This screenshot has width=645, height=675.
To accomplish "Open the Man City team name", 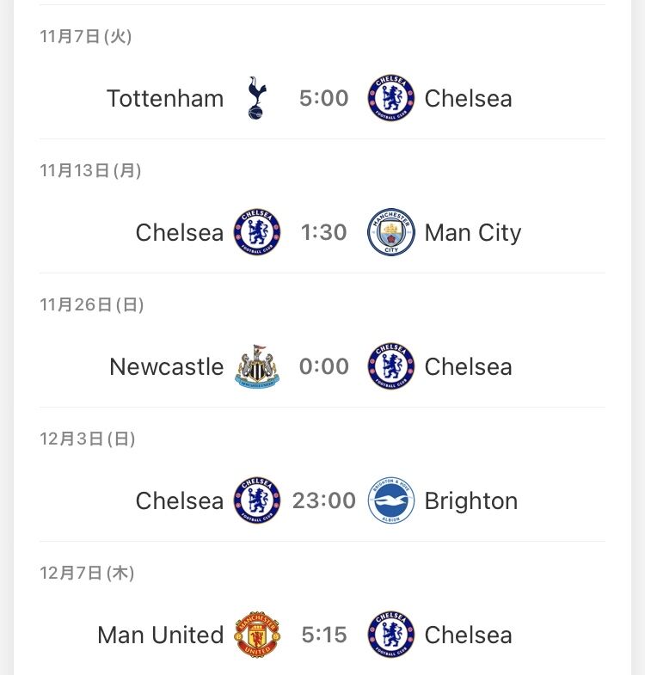I will click(x=473, y=233).
